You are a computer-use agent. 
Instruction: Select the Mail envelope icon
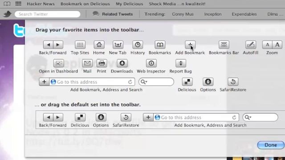(87, 63)
